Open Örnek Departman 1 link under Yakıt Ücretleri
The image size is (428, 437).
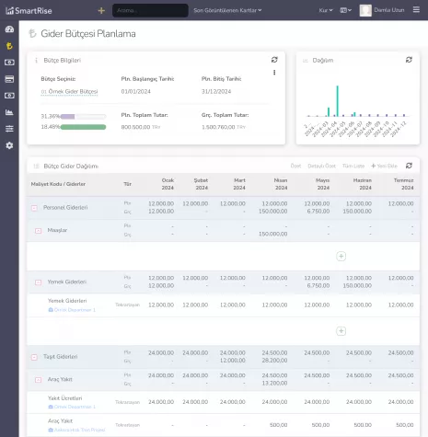point(72,407)
